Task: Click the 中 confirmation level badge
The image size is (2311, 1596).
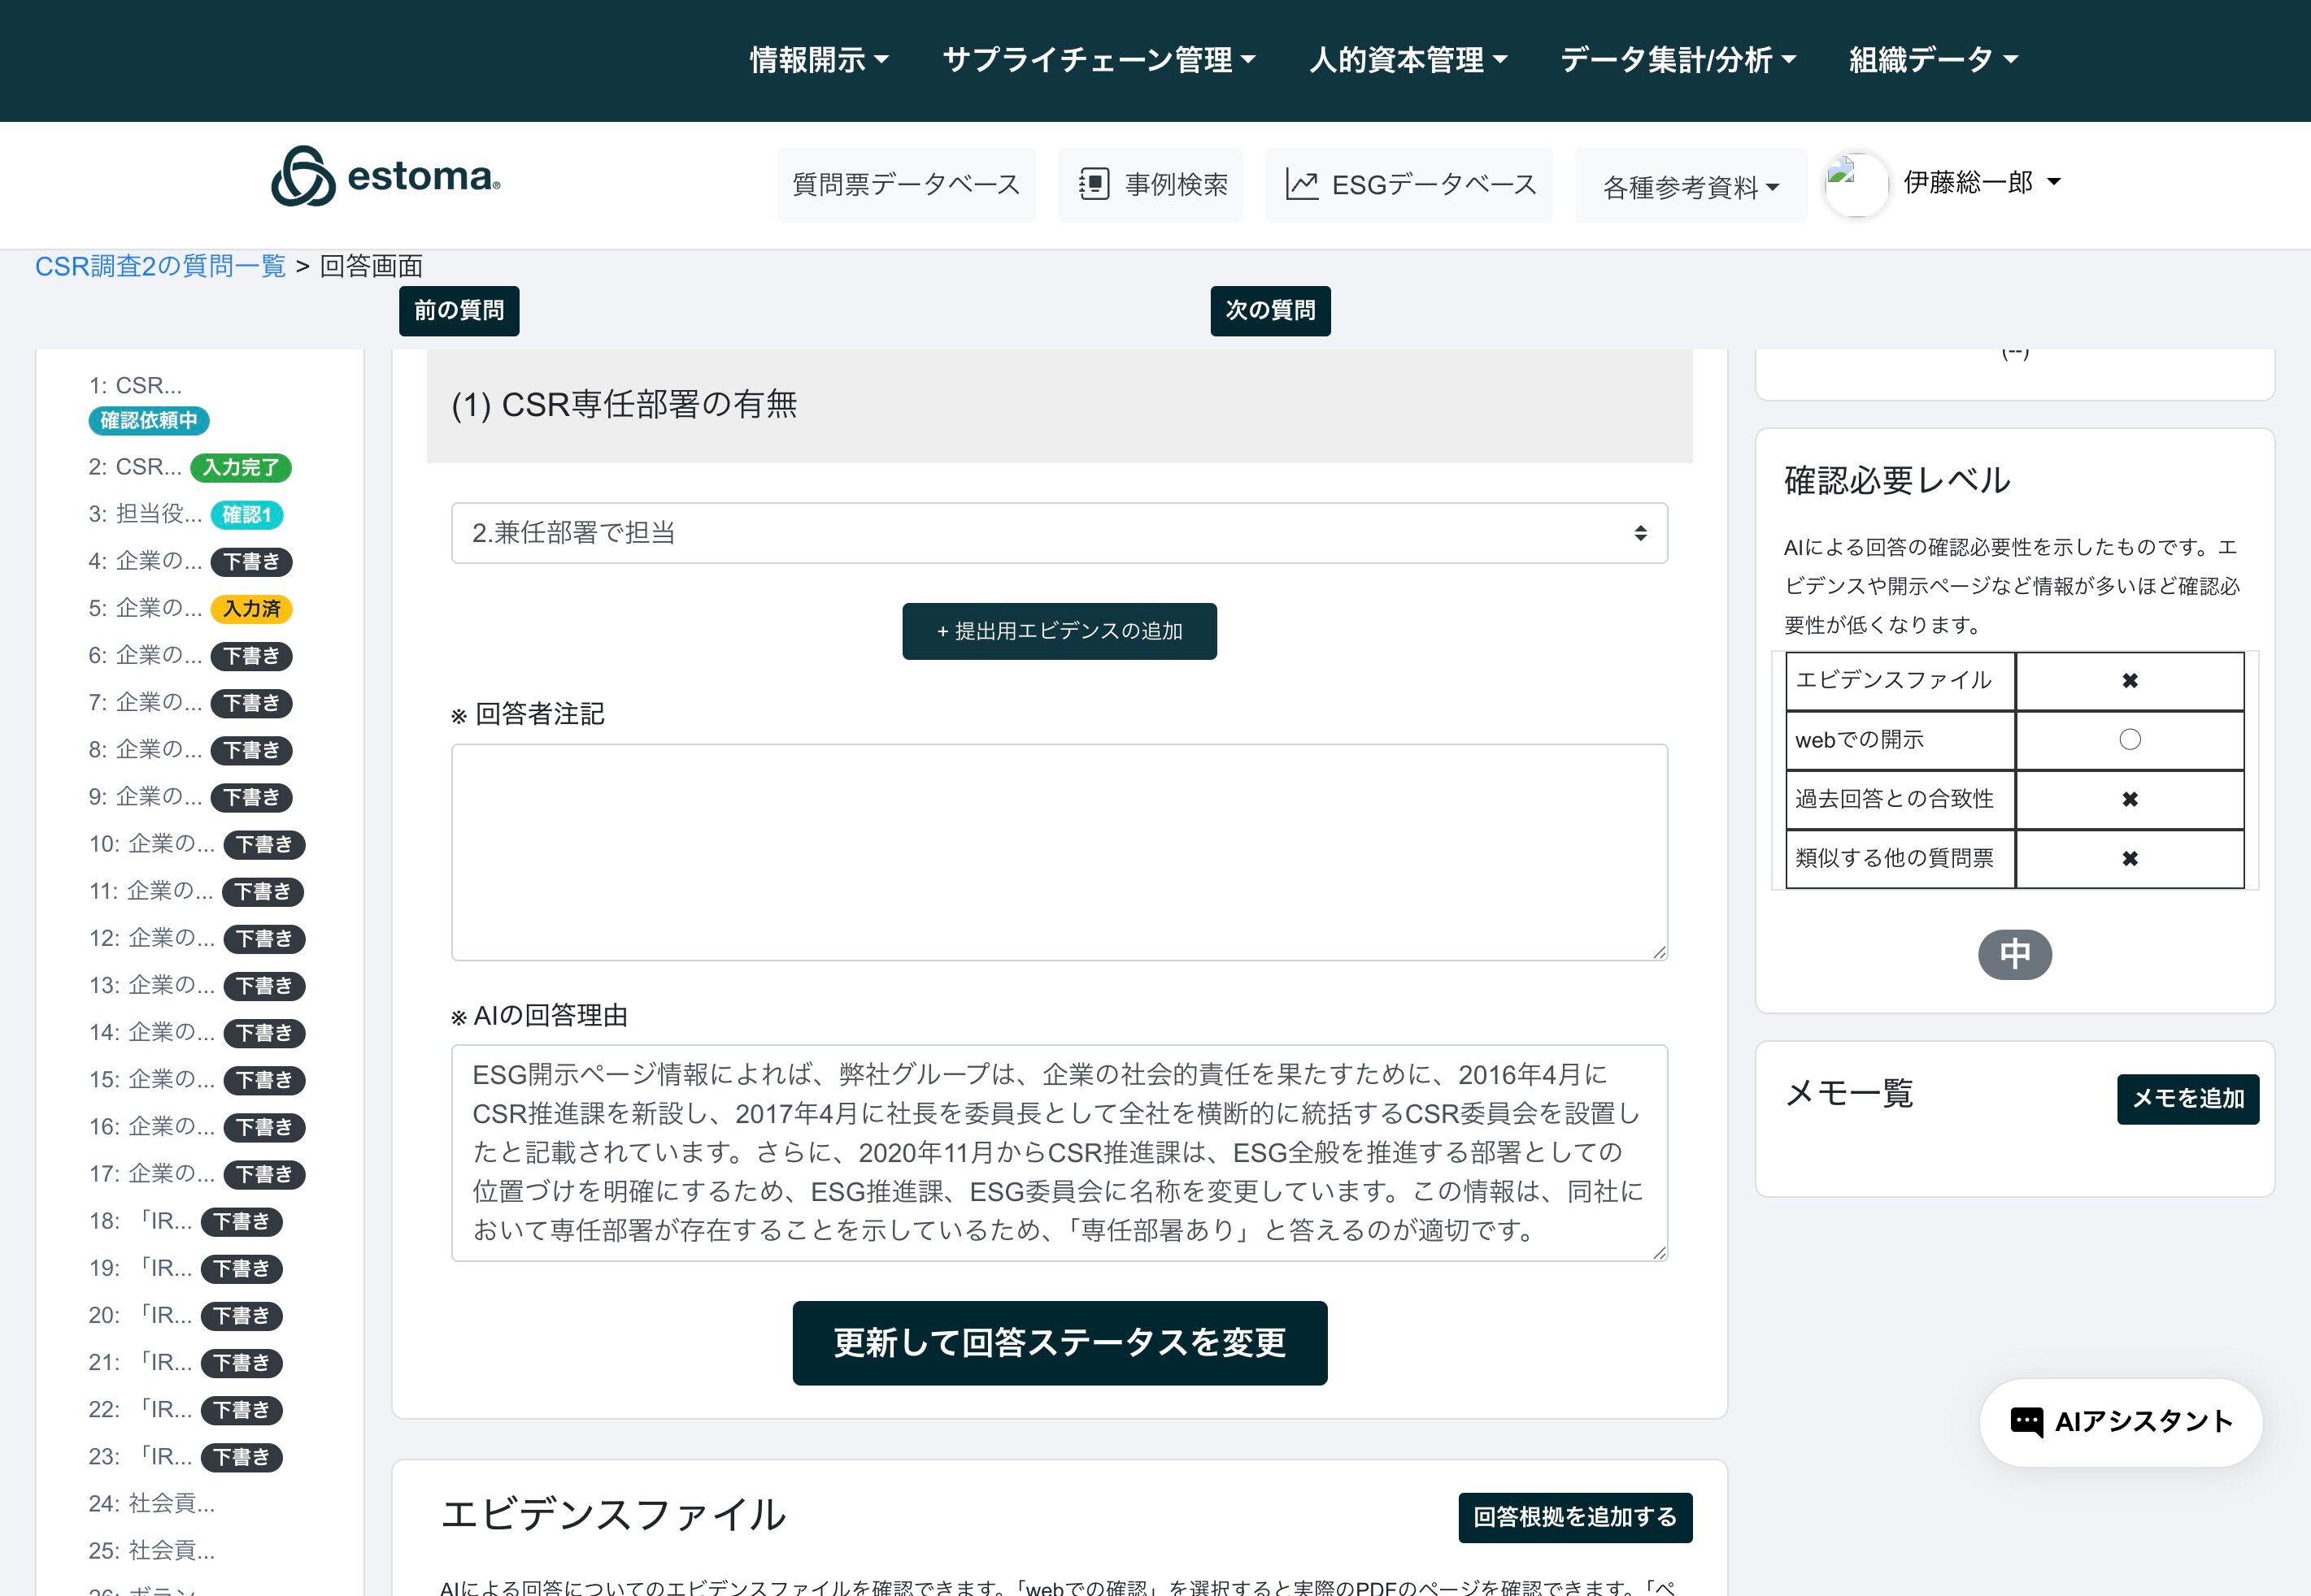Action: [2014, 954]
